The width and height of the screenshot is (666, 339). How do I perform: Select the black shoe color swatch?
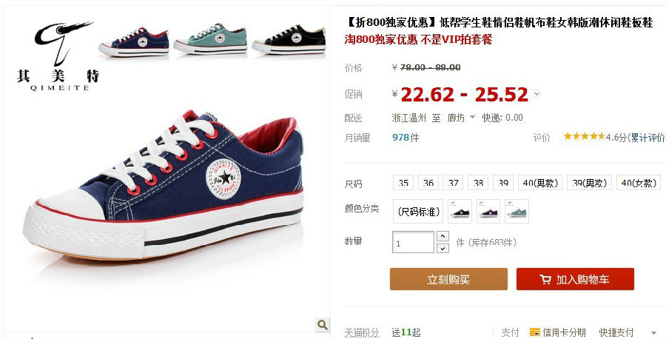click(460, 211)
